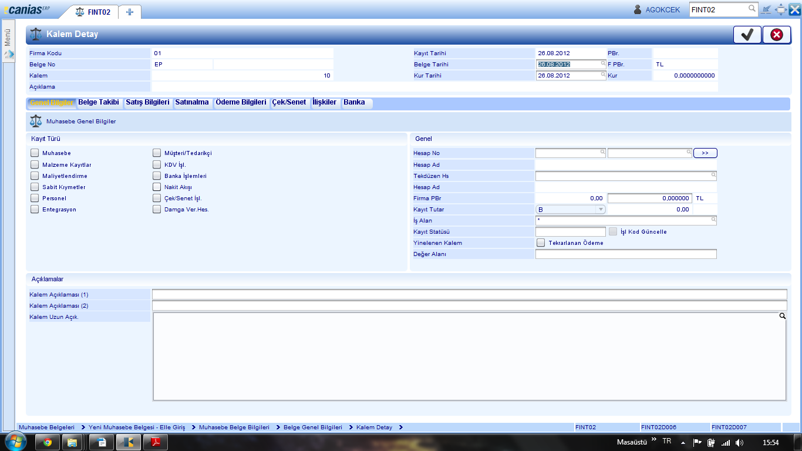Viewport: 802px width, 451px height.
Task: Go to Yeni Muhasebe Belgesi breadcrumb
Action: pos(137,427)
